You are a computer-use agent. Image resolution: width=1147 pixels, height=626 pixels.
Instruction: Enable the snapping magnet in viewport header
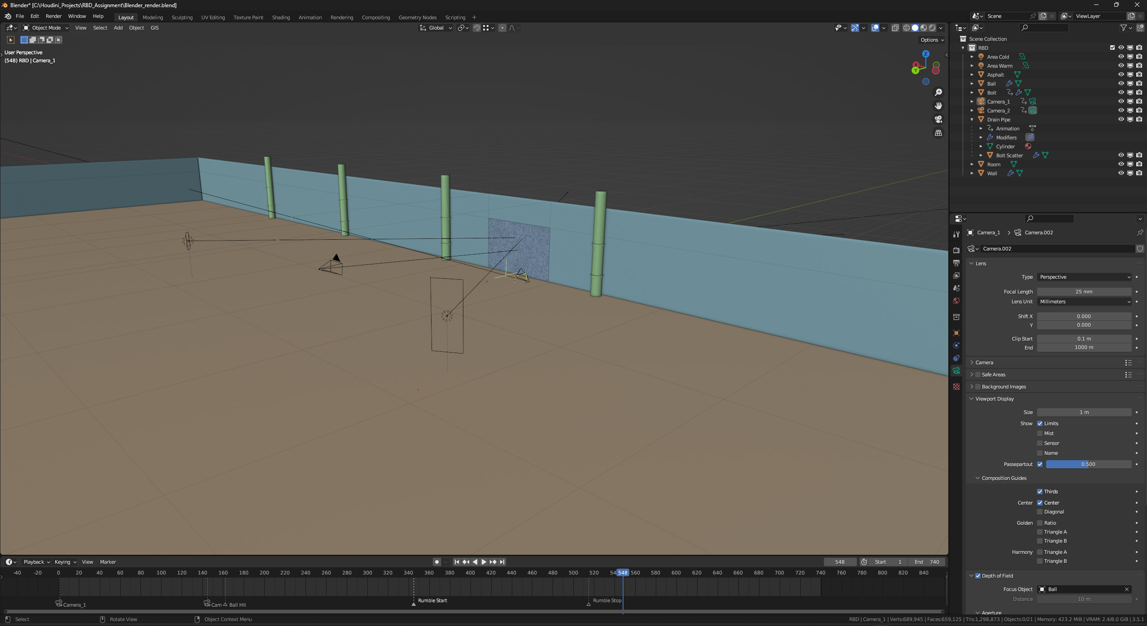pos(476,28)
